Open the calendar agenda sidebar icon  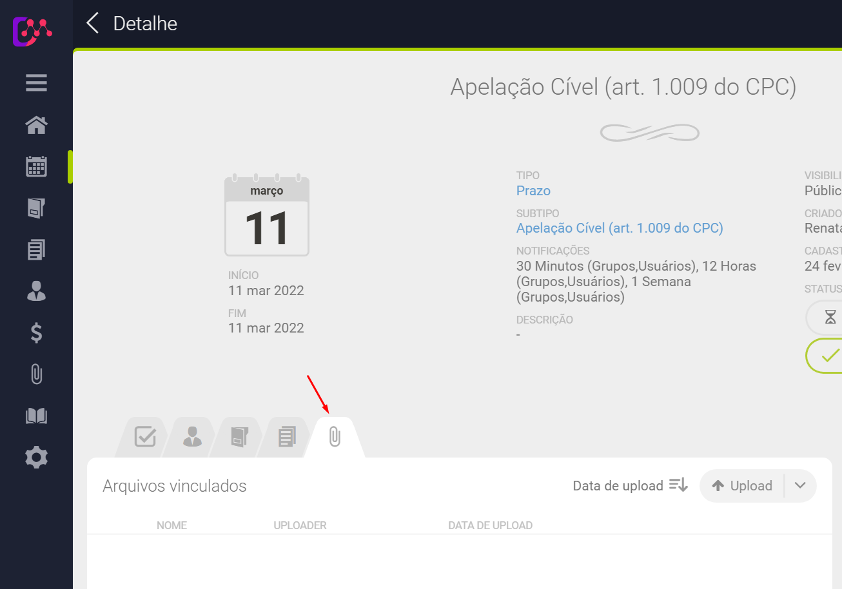(x=36, y=166)
